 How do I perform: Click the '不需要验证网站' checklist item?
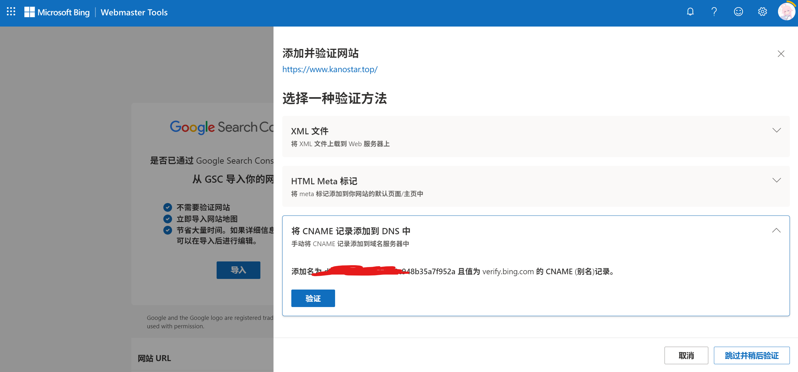(203, 207)
